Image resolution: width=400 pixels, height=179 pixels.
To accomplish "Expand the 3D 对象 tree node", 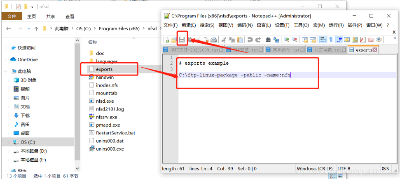I will (9, 80).
